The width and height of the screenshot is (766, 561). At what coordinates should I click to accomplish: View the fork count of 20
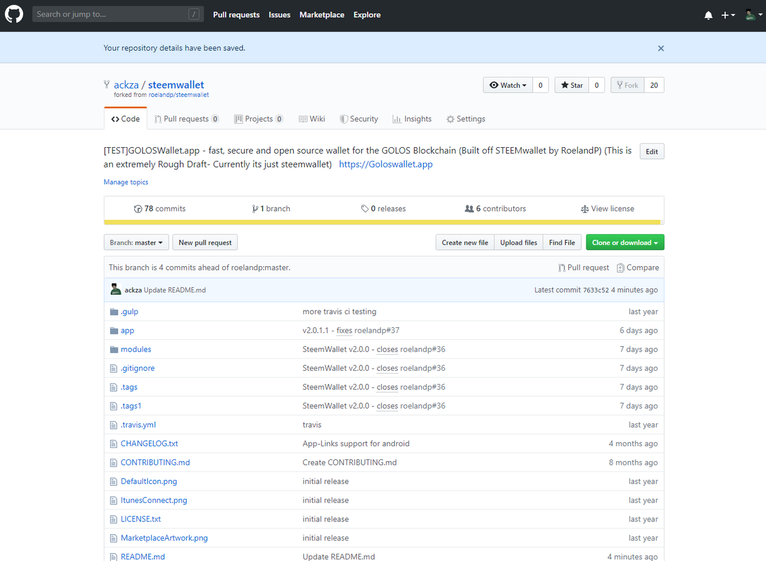tap(654, 85)
